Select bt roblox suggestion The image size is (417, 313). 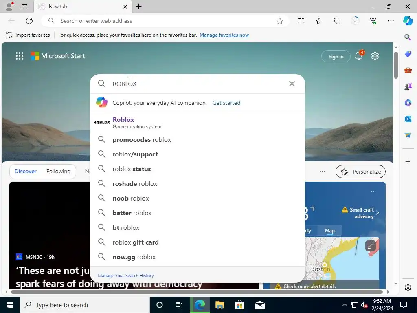pyautogui.click(x=198, y=227)
